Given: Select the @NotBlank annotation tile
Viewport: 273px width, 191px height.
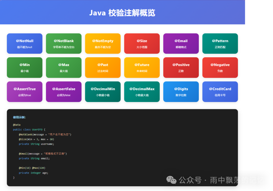Looking at the screenshot, I should click(x=63, y=43).
